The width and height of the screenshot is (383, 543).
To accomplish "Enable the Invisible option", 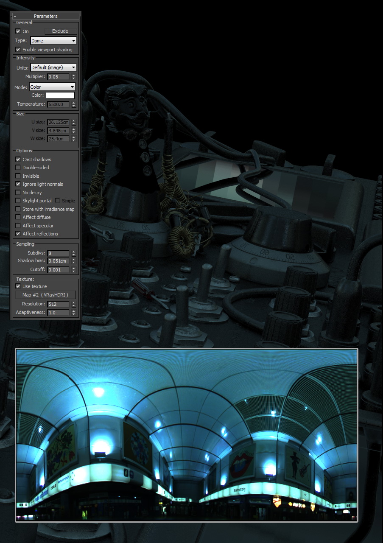I will pos(18,176).
